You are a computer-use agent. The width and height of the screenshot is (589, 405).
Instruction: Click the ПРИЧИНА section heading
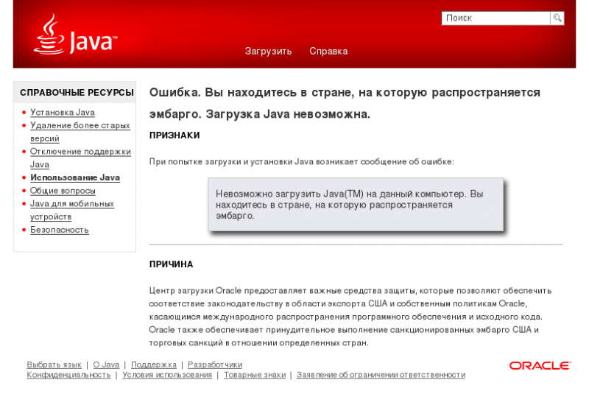coord(171,264)
